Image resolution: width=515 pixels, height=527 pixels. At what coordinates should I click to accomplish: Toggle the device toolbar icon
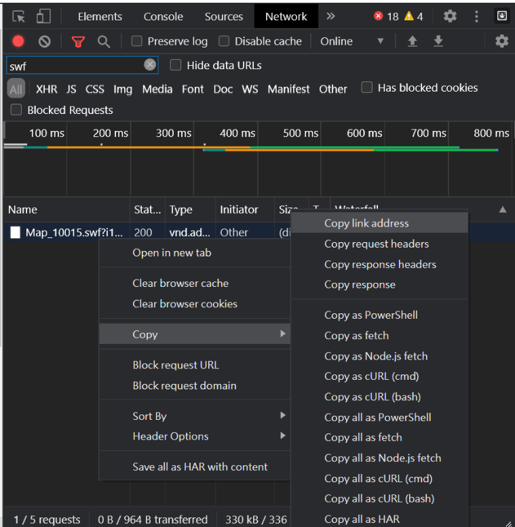(x=43, y=16)
